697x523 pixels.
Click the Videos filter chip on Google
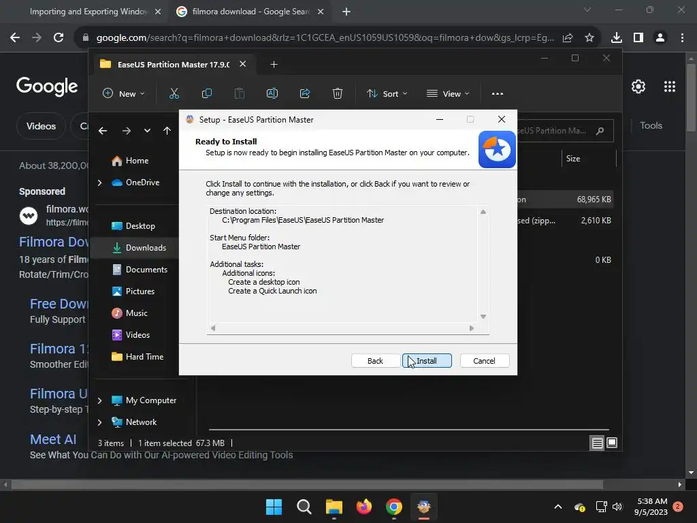[x=41, y=126]
